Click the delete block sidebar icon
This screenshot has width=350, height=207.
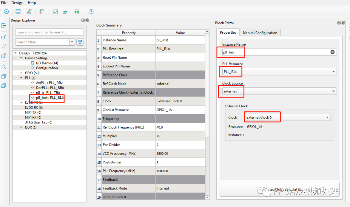click(4, 56)
